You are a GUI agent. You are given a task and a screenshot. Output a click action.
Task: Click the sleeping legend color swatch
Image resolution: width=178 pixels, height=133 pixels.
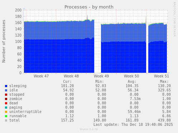(6, 86)
